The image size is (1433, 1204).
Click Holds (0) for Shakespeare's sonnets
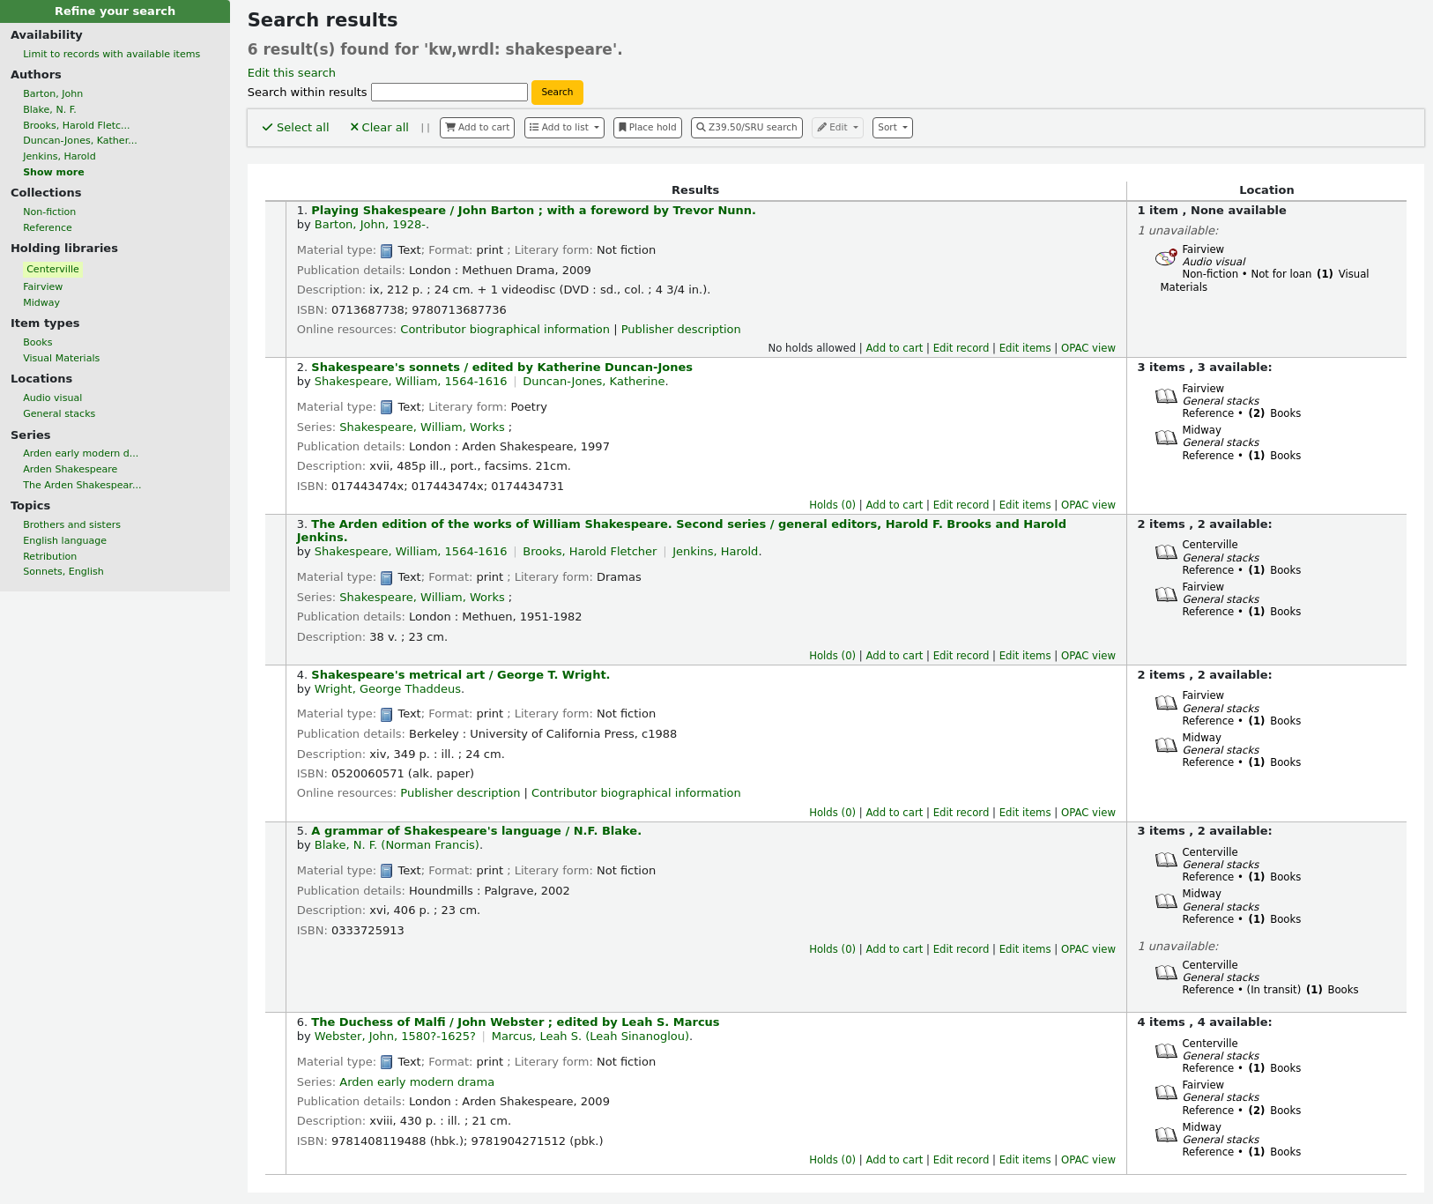click(832, 506)
